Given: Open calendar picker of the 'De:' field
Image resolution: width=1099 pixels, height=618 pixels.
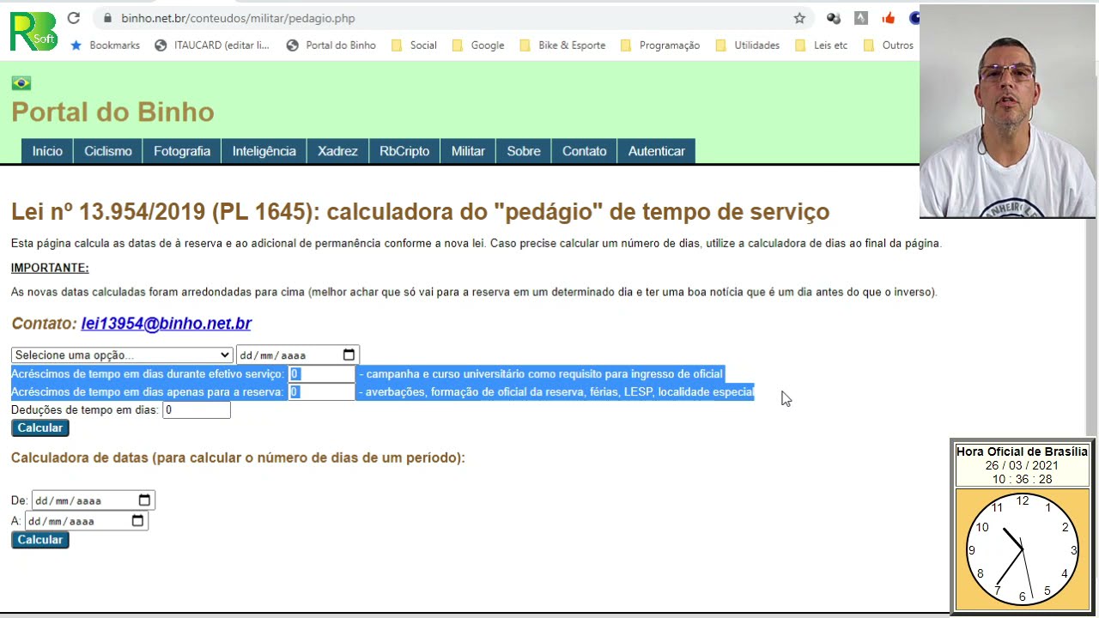Looking at the screenshot, I should click(144, 500).
